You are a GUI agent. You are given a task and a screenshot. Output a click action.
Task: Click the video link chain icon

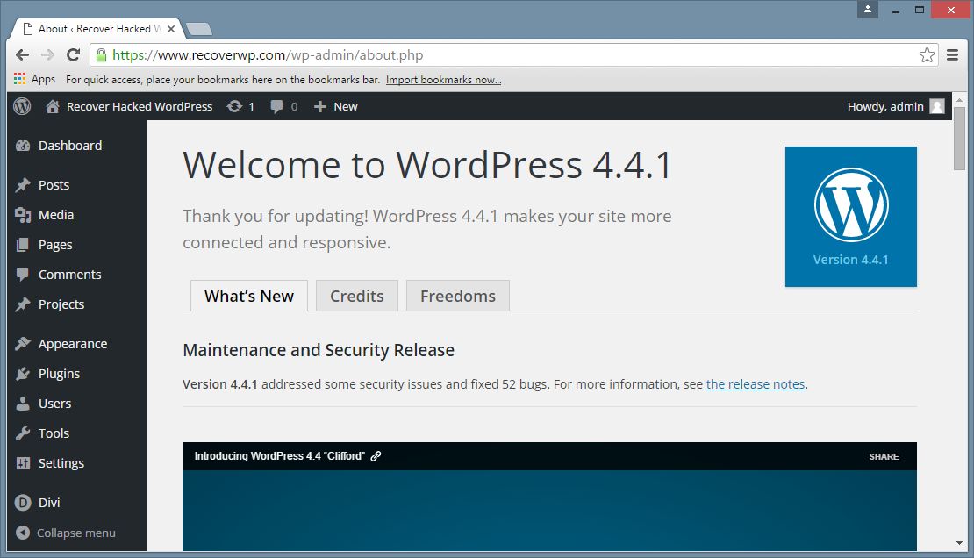[376, 456]
